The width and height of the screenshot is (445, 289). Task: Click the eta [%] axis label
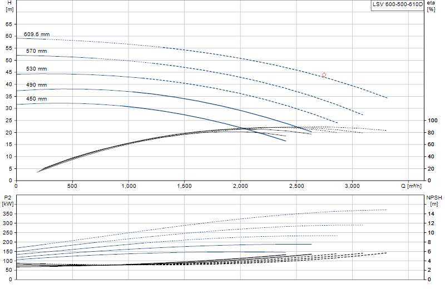pyautogui.click(x=431, y=6)
